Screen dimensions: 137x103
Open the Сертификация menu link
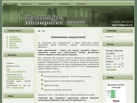(15, 39)
